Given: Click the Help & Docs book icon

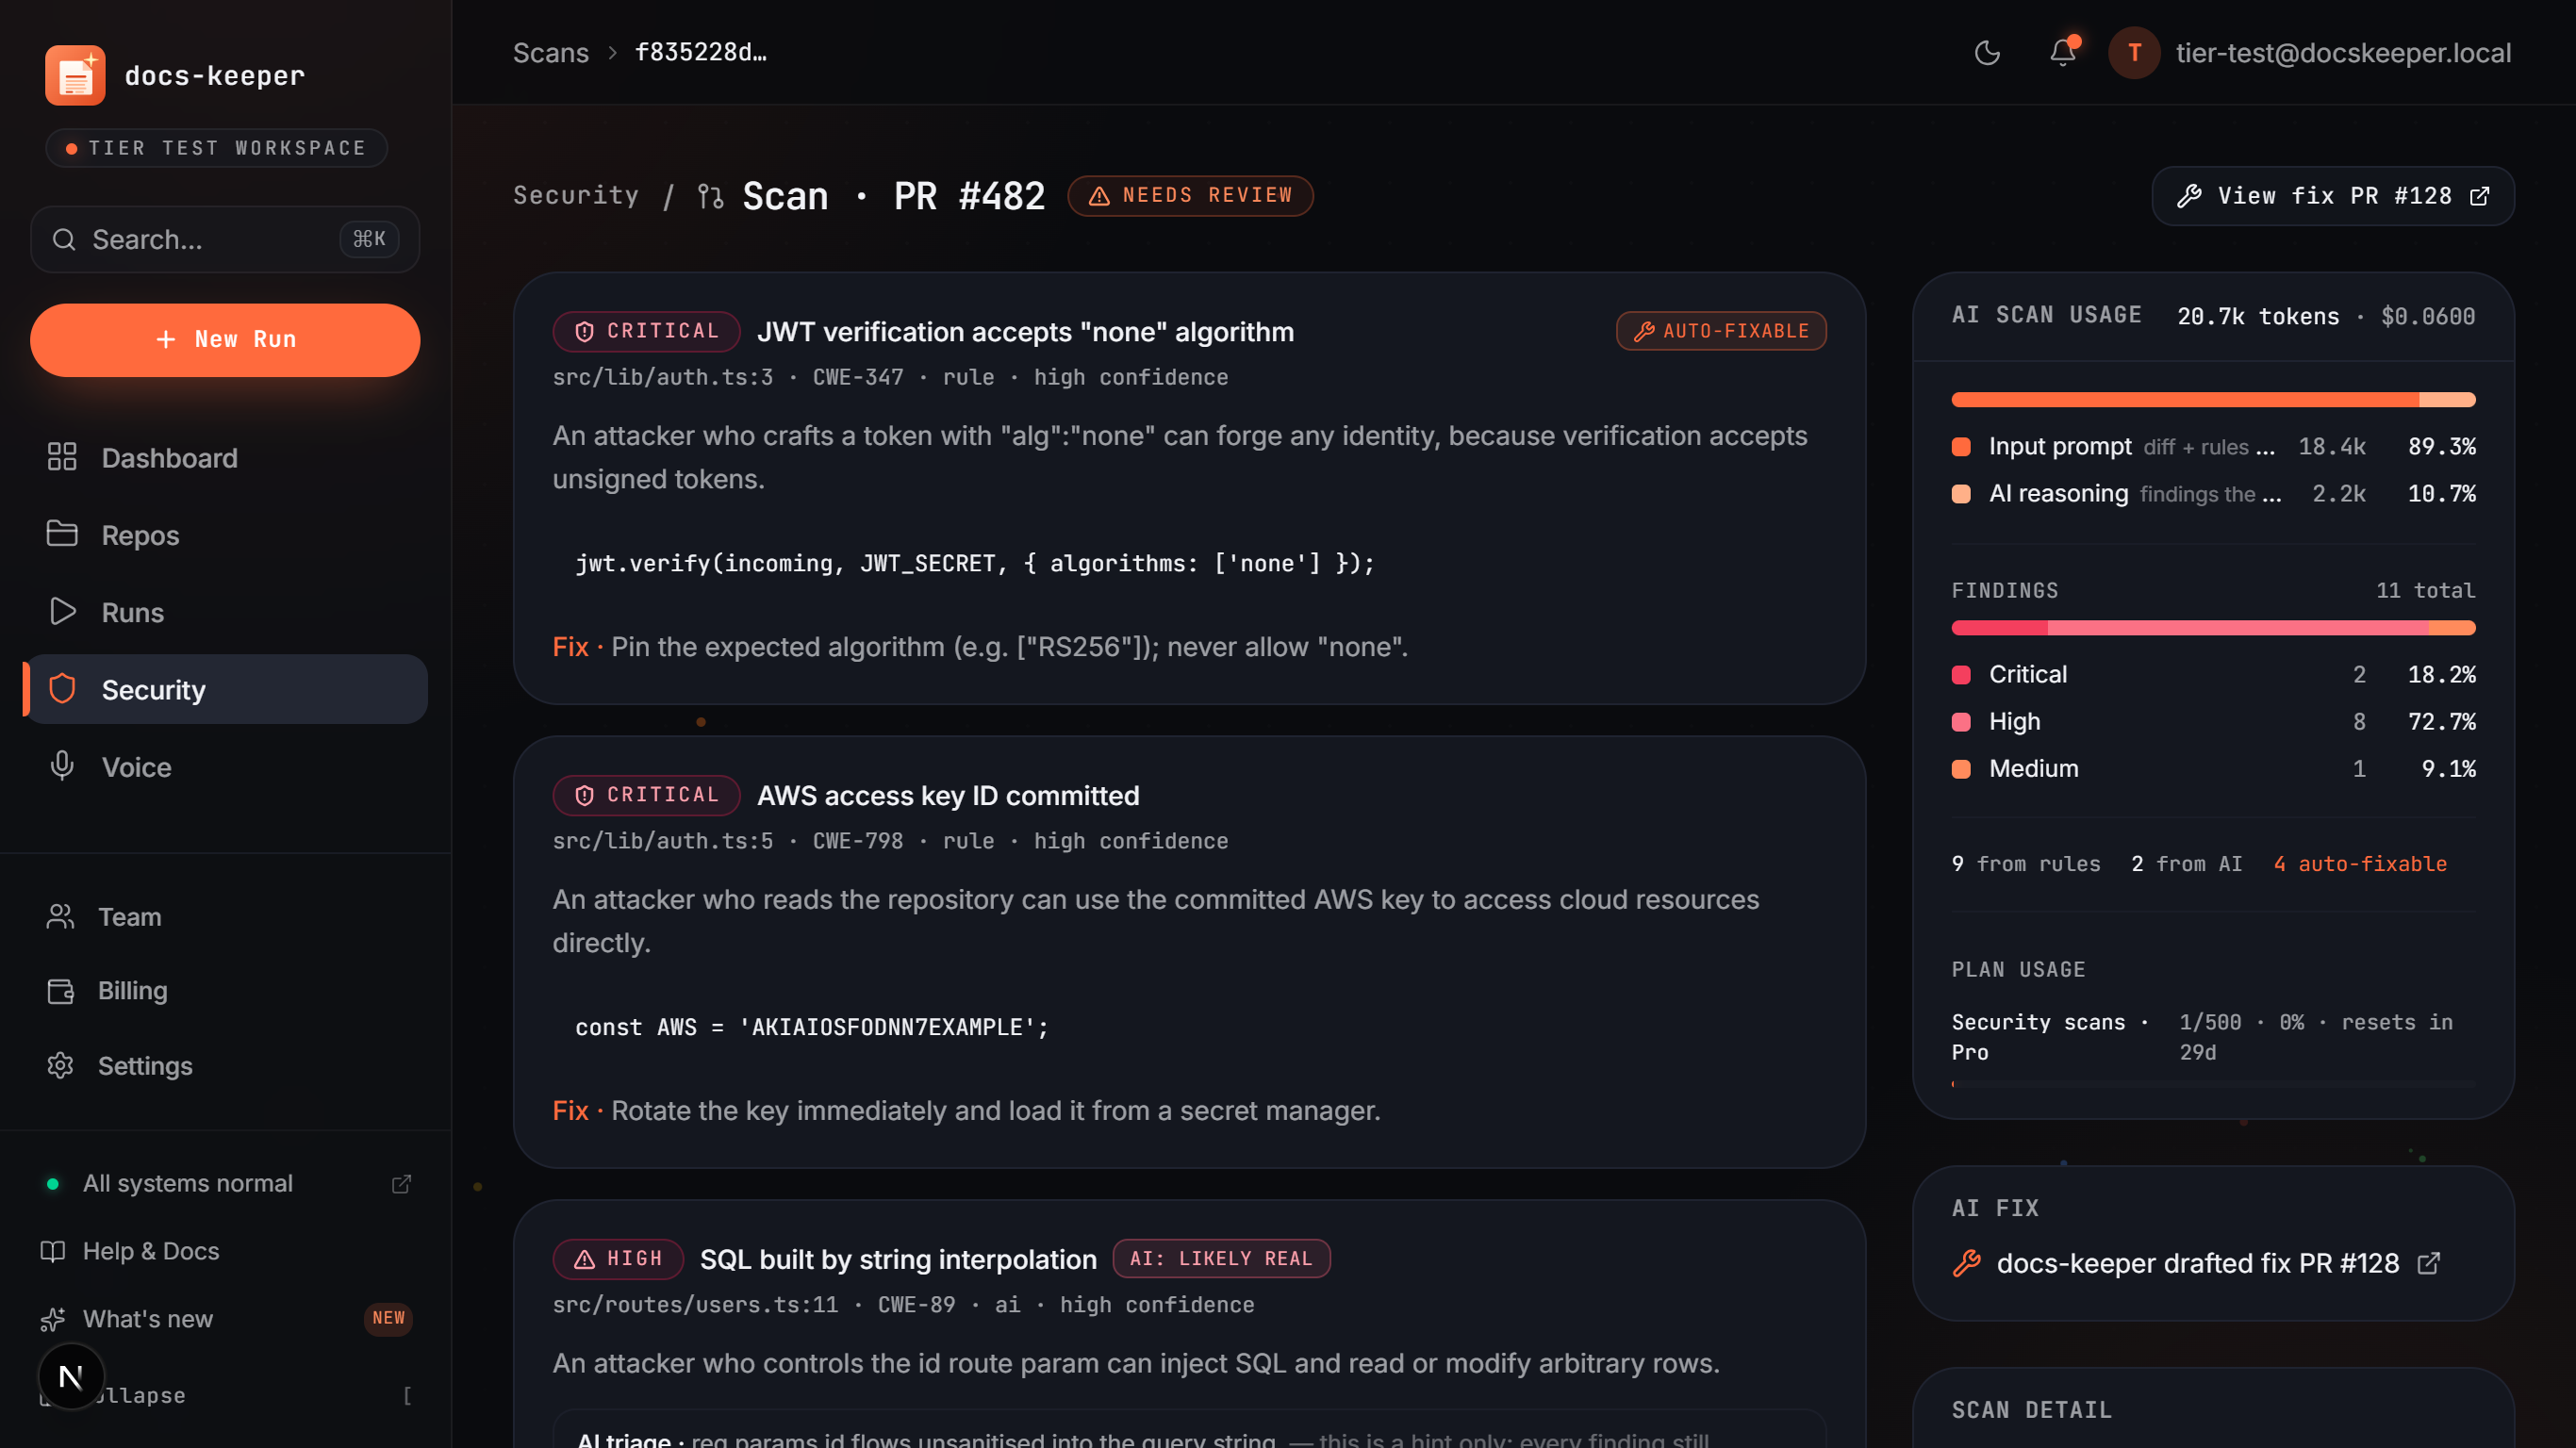Looking at the screenshot, I should [53, 1252].
